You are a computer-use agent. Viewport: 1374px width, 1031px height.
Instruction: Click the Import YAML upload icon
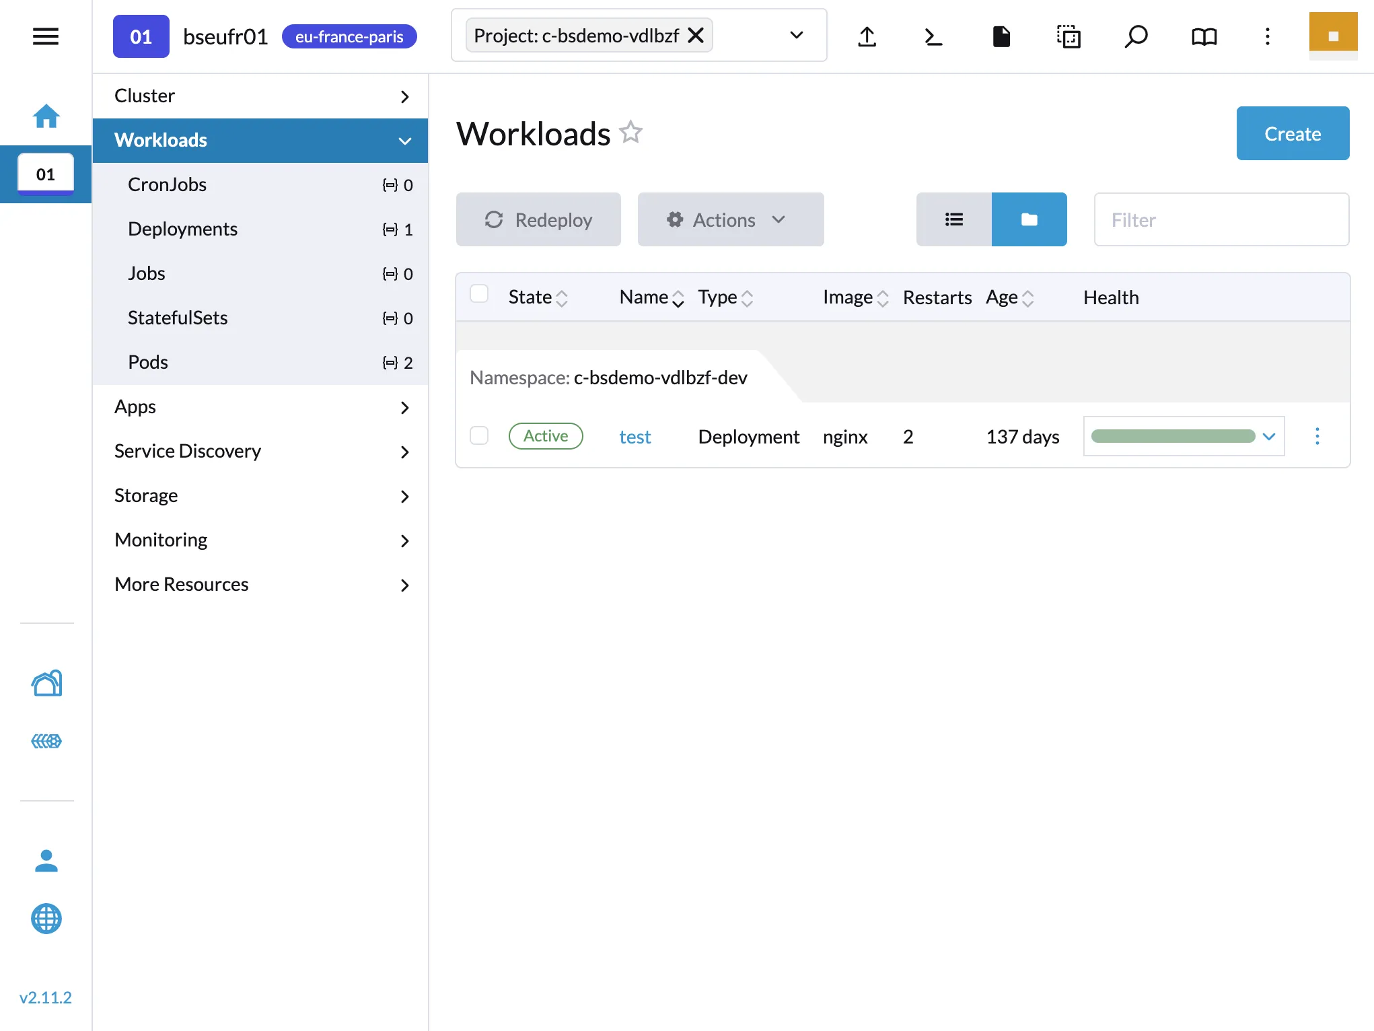(867, 36)
